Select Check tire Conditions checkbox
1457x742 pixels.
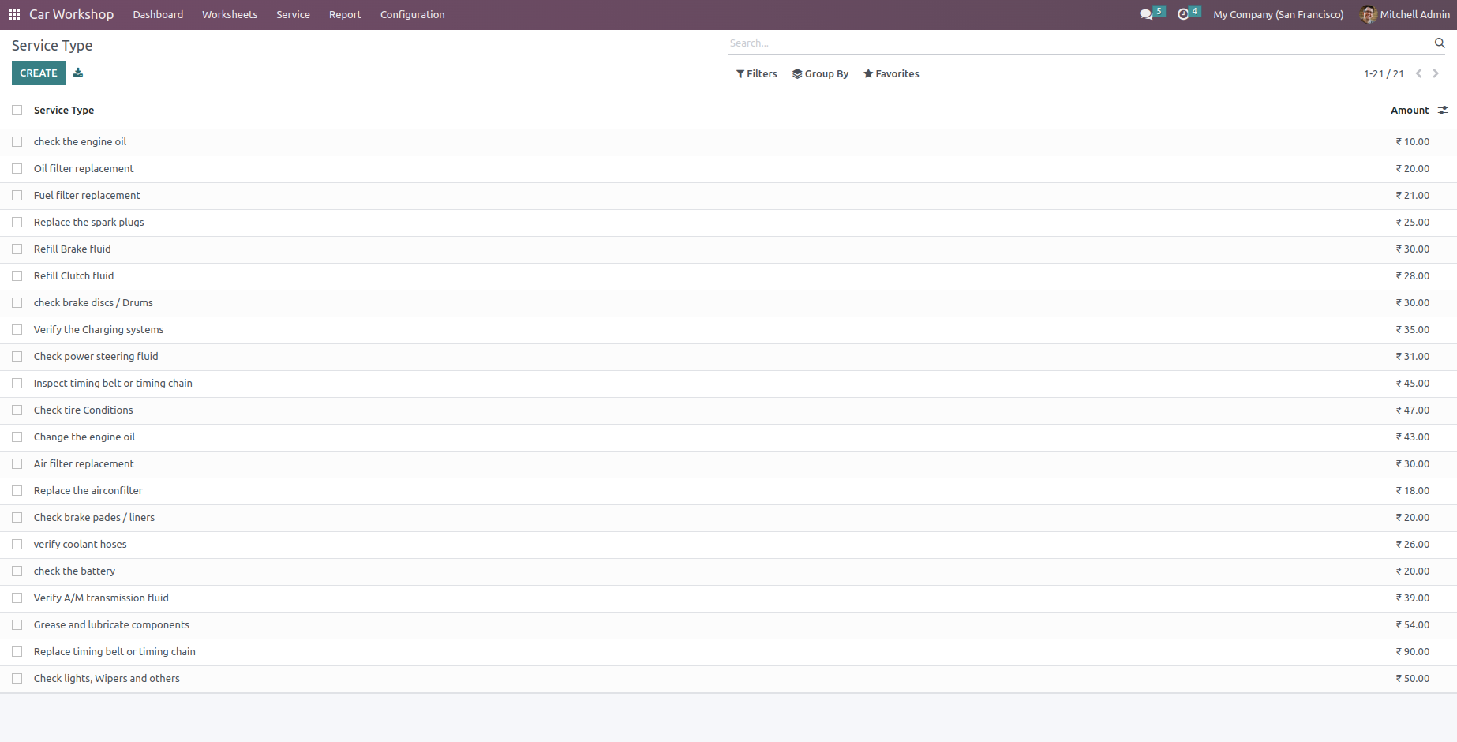17,410
